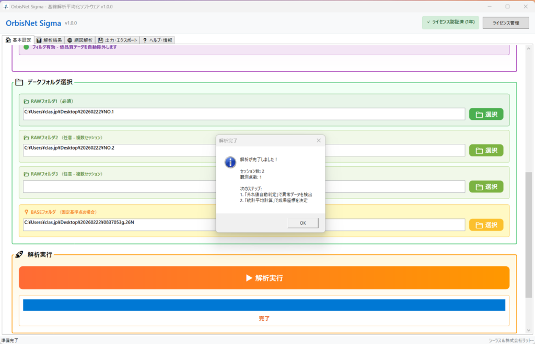Switch to the 網図解析 tab
The image size is (535, 344).
click(80, 40)
